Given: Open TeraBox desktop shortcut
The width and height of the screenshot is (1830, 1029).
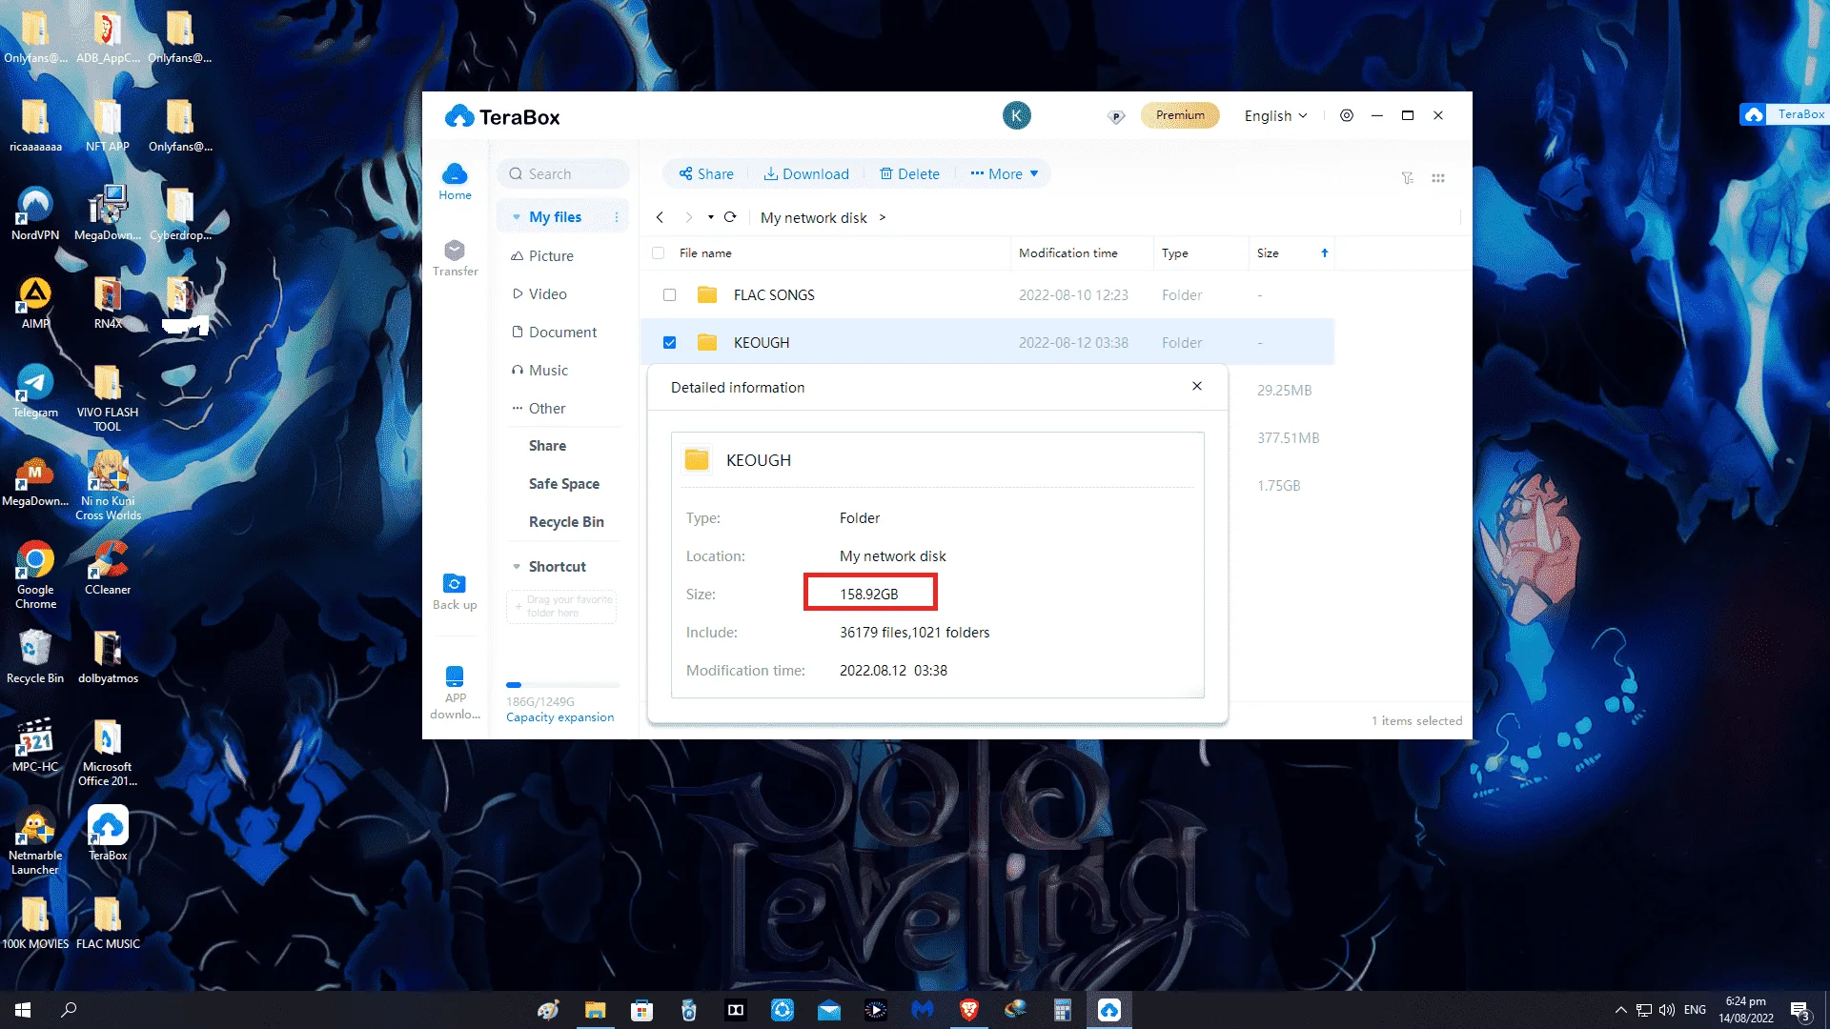Looking at the screenshot, I should click(x=108, y=834).
